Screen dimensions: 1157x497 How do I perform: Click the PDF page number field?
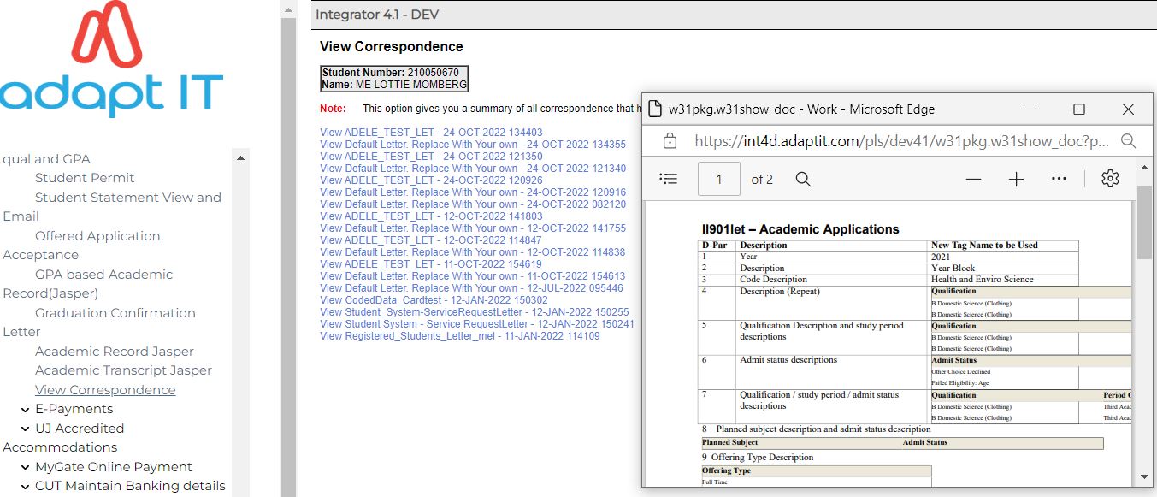click(x=718, y=179)
